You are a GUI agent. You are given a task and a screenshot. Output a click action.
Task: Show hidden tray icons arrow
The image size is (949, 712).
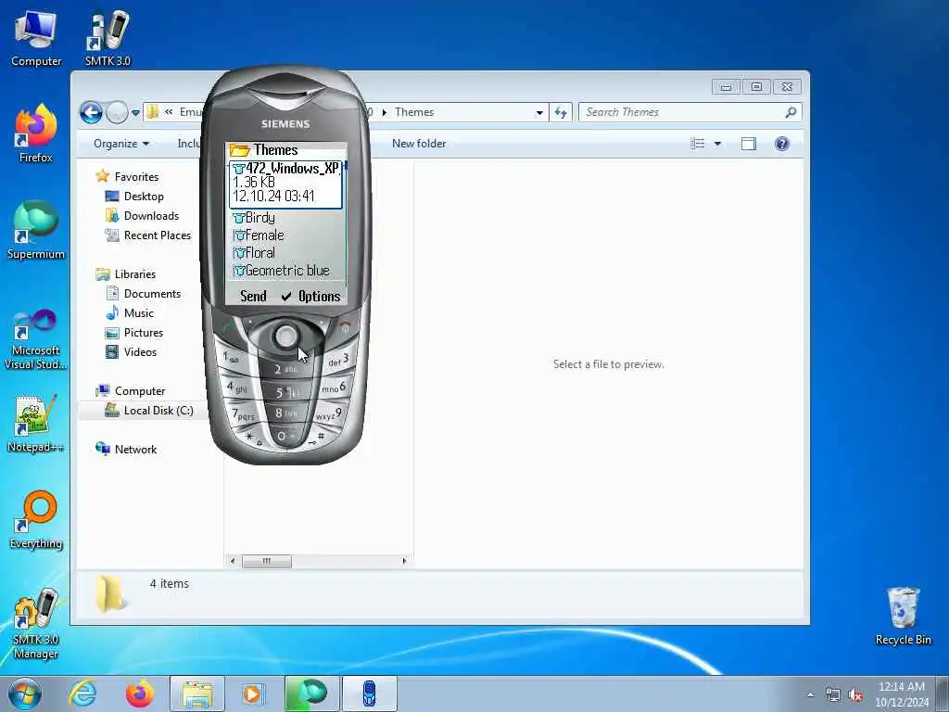(810, 695)
